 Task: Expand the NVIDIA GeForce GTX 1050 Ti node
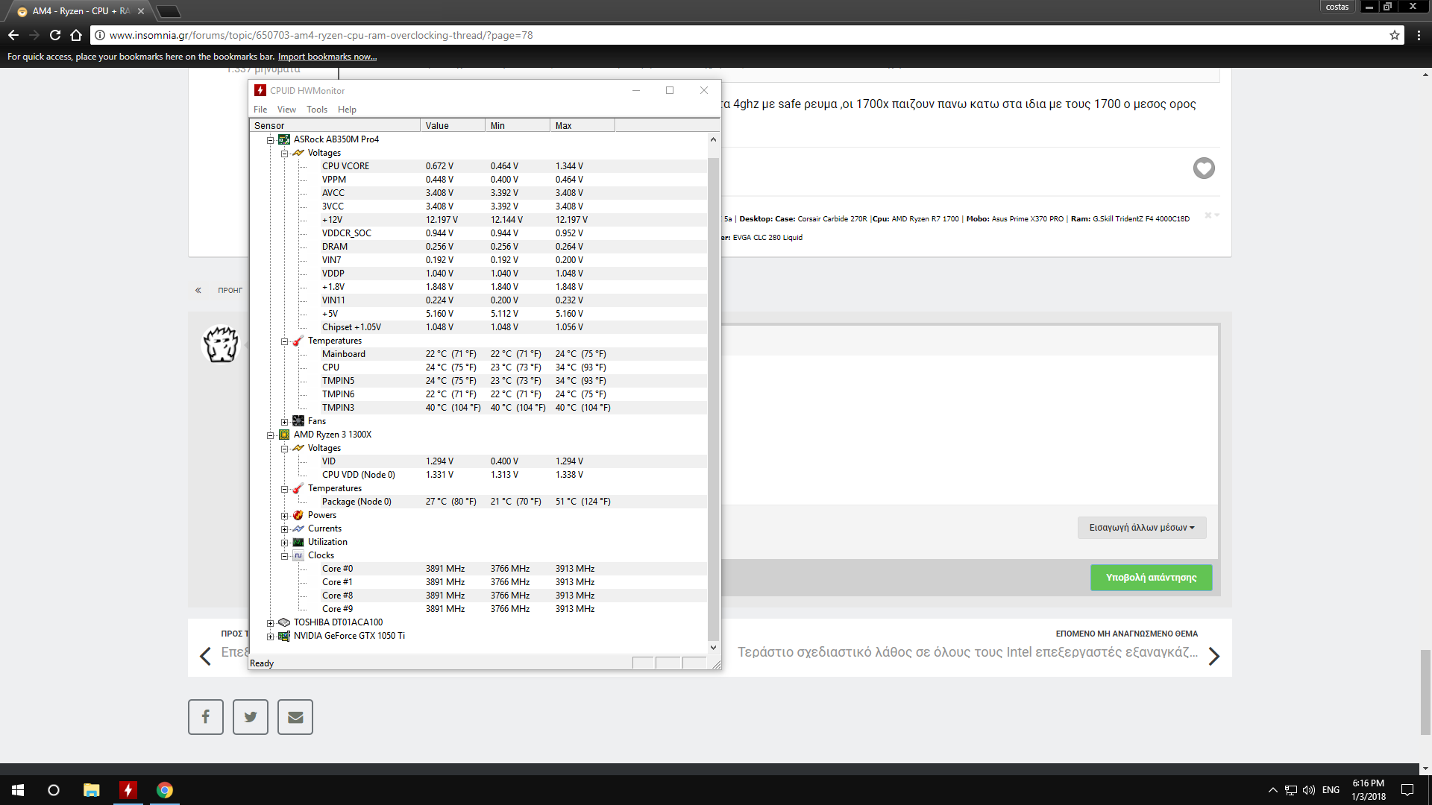coord(270,637)
